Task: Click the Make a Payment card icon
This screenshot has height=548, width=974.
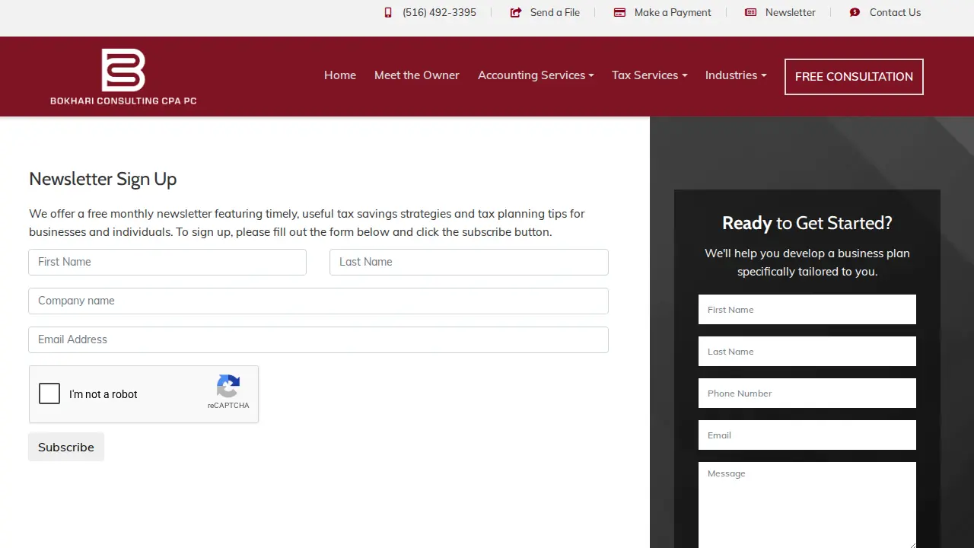Action: coord(619,12)
